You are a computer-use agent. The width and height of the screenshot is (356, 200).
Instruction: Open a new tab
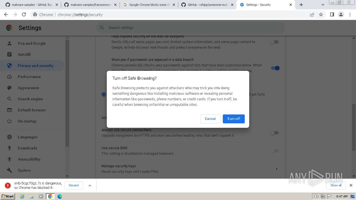[x=301, y=5]
